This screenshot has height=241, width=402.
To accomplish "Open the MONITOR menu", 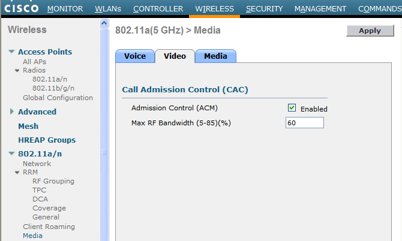I will 65,9.
